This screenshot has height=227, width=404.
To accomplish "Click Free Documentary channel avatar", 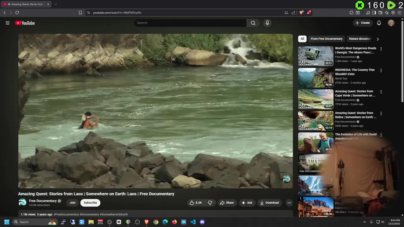I will click(x=22, y=202).
